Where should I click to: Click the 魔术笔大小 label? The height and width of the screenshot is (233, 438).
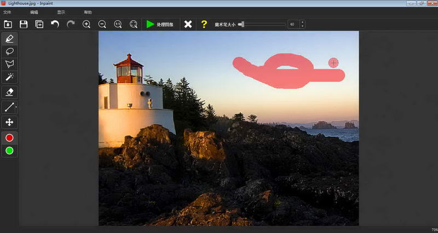pos(225,25)
